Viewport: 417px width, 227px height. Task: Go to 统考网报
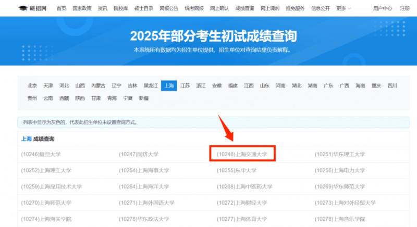(194, 8)
